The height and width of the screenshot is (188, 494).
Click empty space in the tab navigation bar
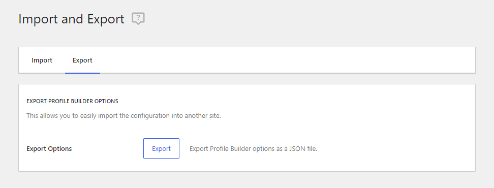(x=284, y=60)
